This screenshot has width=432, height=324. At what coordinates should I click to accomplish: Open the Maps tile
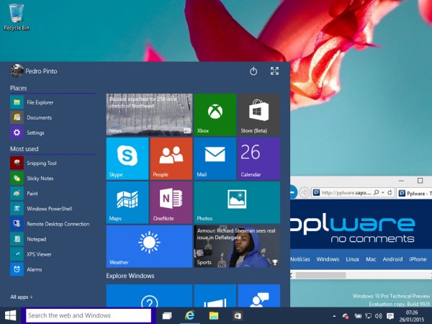click(127, 202)
